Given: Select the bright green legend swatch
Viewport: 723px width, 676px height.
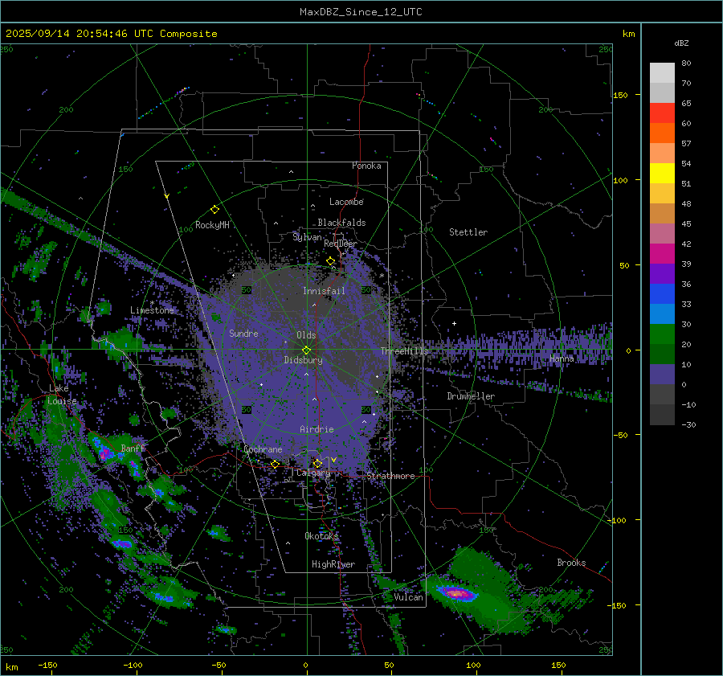Looking at the screenshot, I should click(x=662, y=334).
